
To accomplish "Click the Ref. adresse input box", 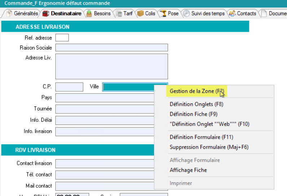I will click(62, 38).
